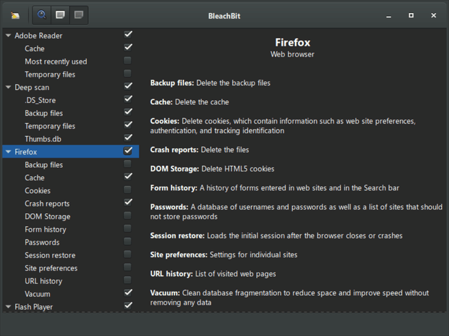Viewport: 449px width, 336px height.
Task: Minimize the BleachBit window
Action: 388,16
